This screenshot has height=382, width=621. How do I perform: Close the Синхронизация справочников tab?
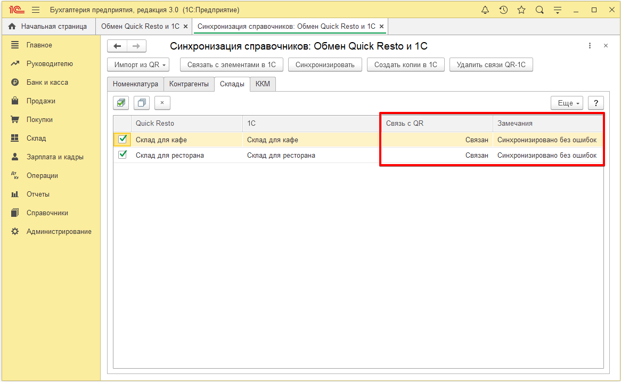tap(381, 27)
